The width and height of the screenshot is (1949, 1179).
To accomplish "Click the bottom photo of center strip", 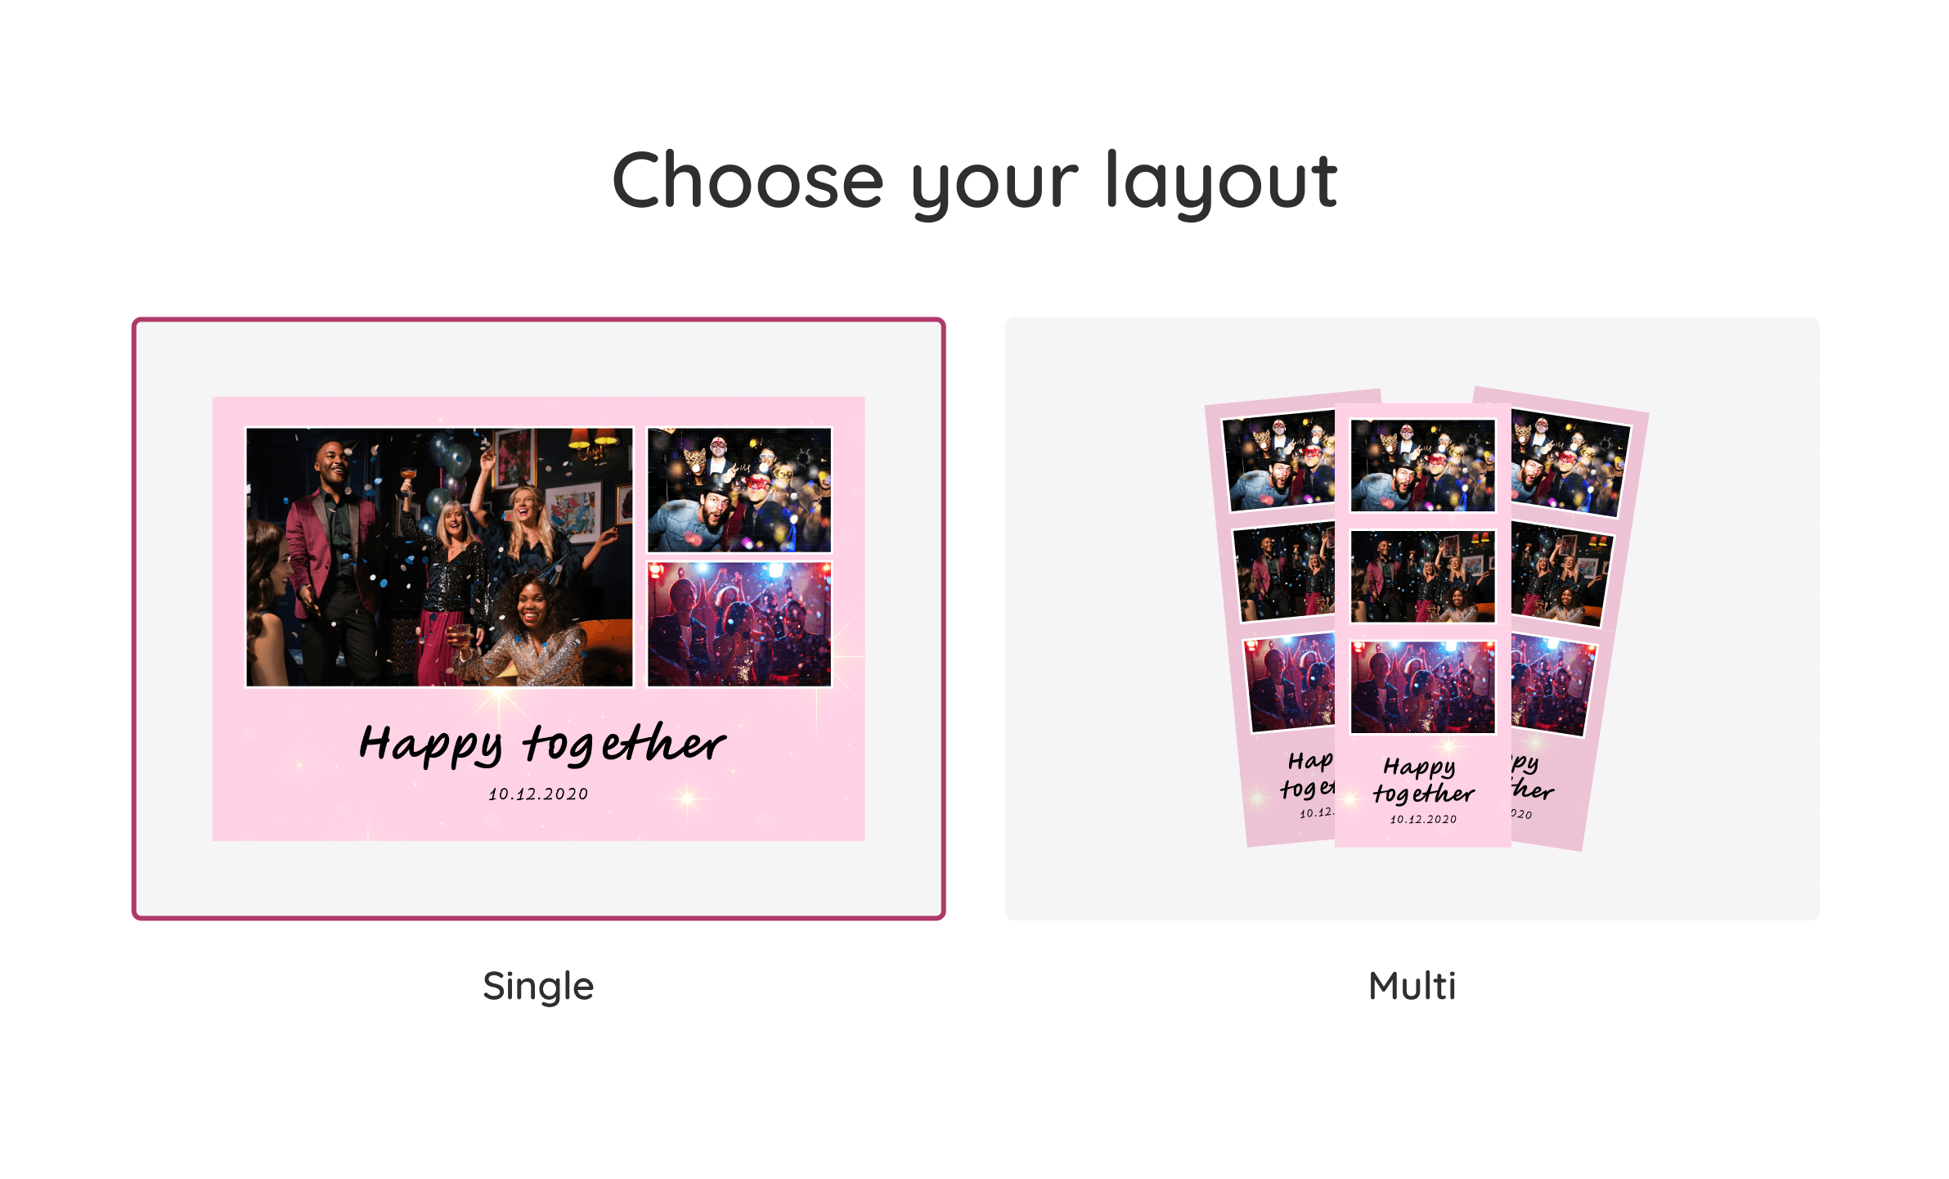I will coord(1422,687).
